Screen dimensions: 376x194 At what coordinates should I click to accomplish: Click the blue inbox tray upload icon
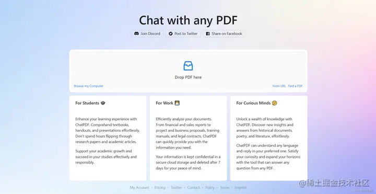[x=188, y=66]
